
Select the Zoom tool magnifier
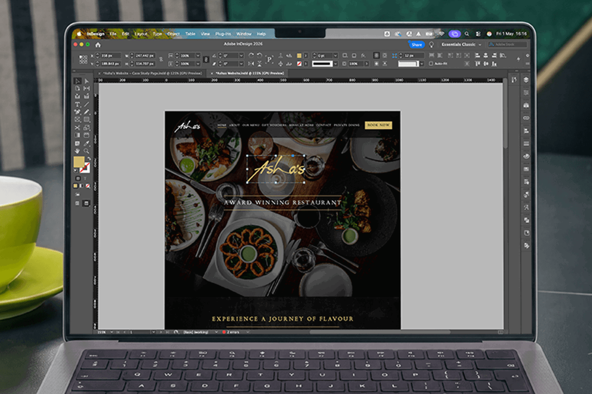tap(87, 151)
